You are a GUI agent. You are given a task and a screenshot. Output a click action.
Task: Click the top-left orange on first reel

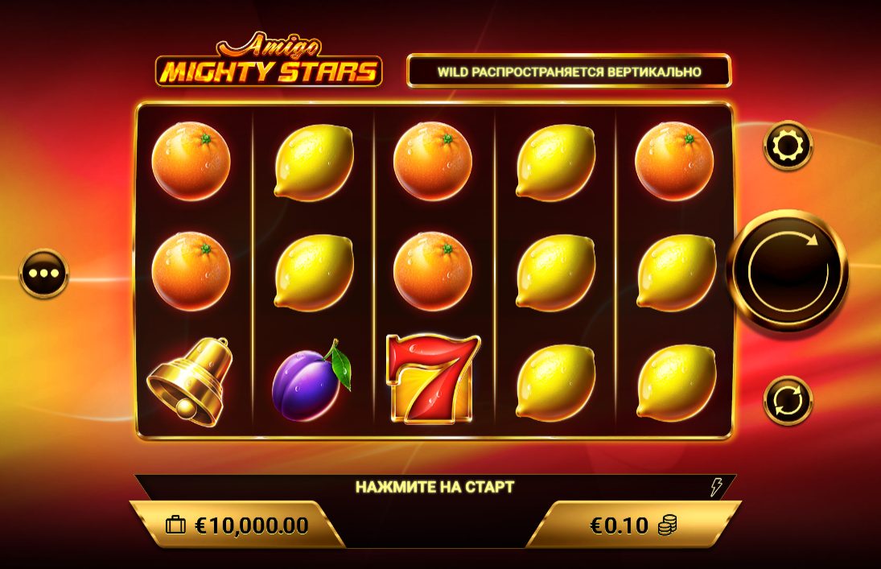click(191, 162)
